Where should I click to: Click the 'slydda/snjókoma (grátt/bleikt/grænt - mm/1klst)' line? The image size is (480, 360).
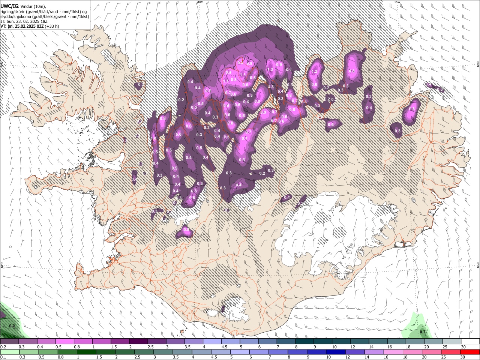[x=45, y=16]
